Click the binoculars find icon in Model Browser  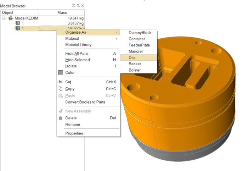pyautogui.click(x=73, y=6)
